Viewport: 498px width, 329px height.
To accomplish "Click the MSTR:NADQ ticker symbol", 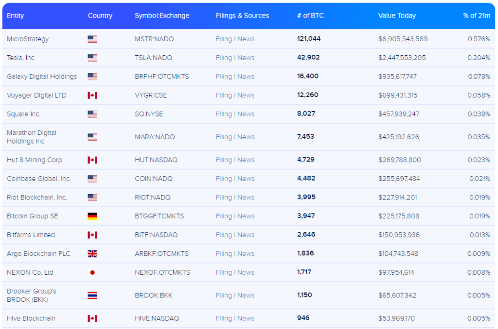I will [153, 39].
